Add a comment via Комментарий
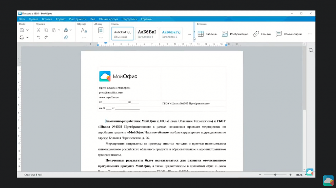The width and height of the screenshot is (336, 188). (289, 34)
